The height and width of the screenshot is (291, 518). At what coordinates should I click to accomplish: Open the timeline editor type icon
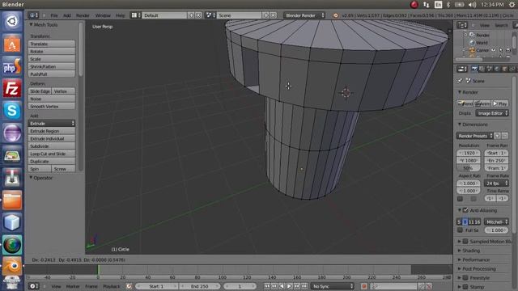33,286
